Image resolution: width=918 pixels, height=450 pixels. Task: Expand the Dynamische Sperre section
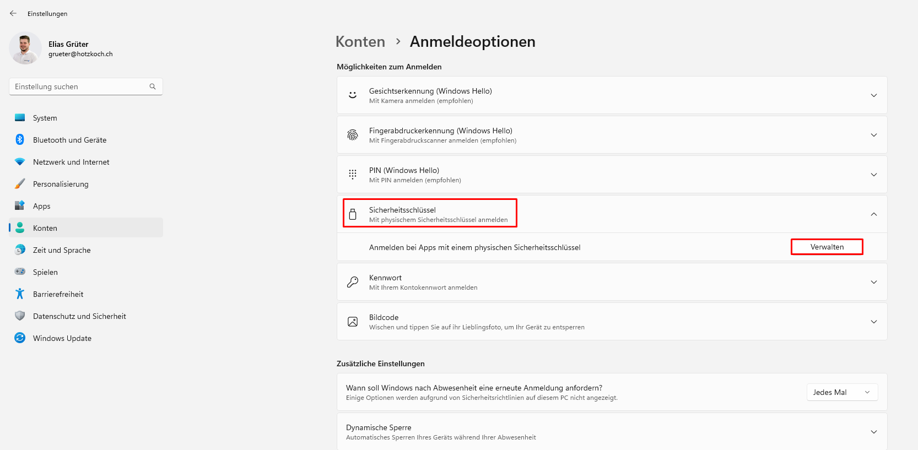pos(873,432)
